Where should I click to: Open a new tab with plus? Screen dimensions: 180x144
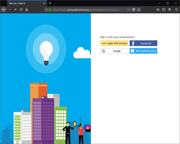click(50, 3)
